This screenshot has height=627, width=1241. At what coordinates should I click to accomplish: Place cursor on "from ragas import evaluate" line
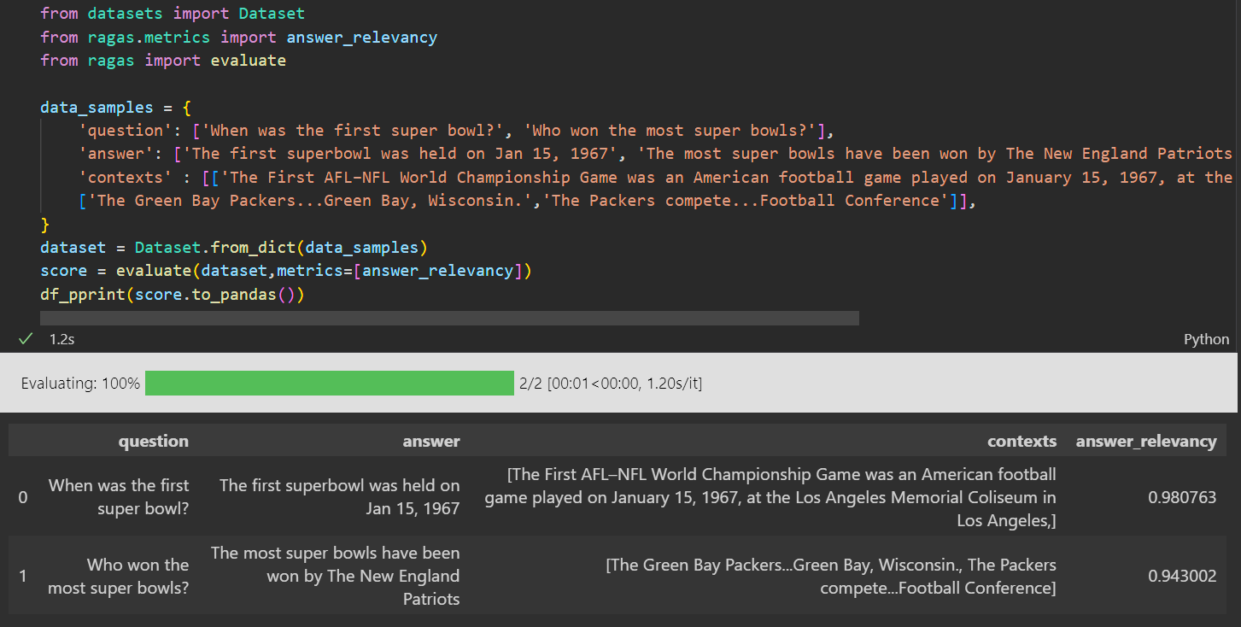click(x=162, y=61)
